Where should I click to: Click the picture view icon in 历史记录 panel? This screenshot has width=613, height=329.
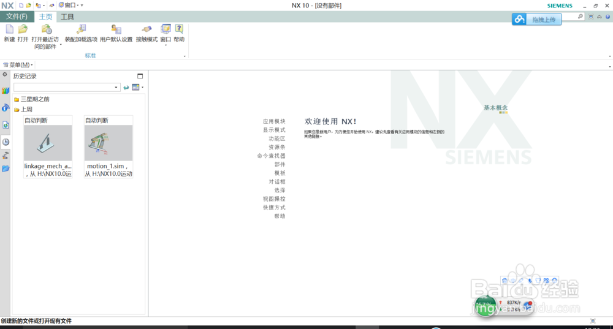point(135,87)
